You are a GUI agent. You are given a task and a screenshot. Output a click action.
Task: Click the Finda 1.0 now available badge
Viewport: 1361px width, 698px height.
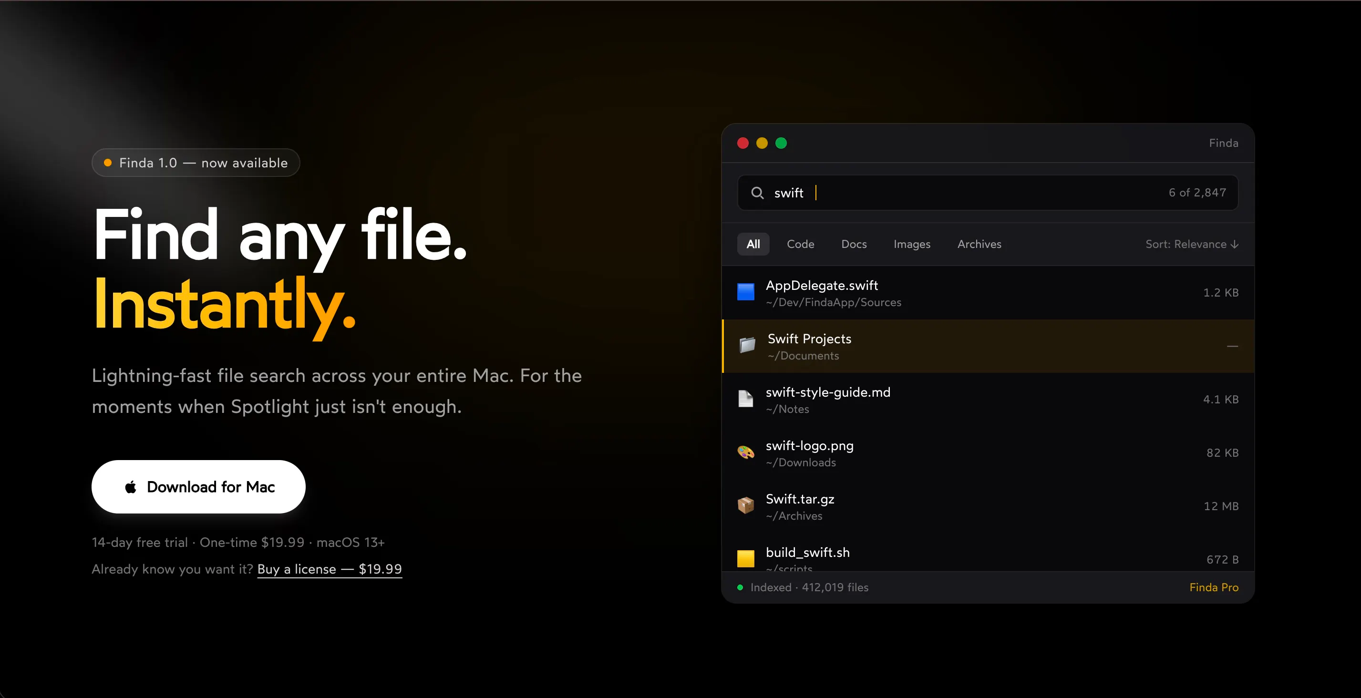tap(196, 163)
